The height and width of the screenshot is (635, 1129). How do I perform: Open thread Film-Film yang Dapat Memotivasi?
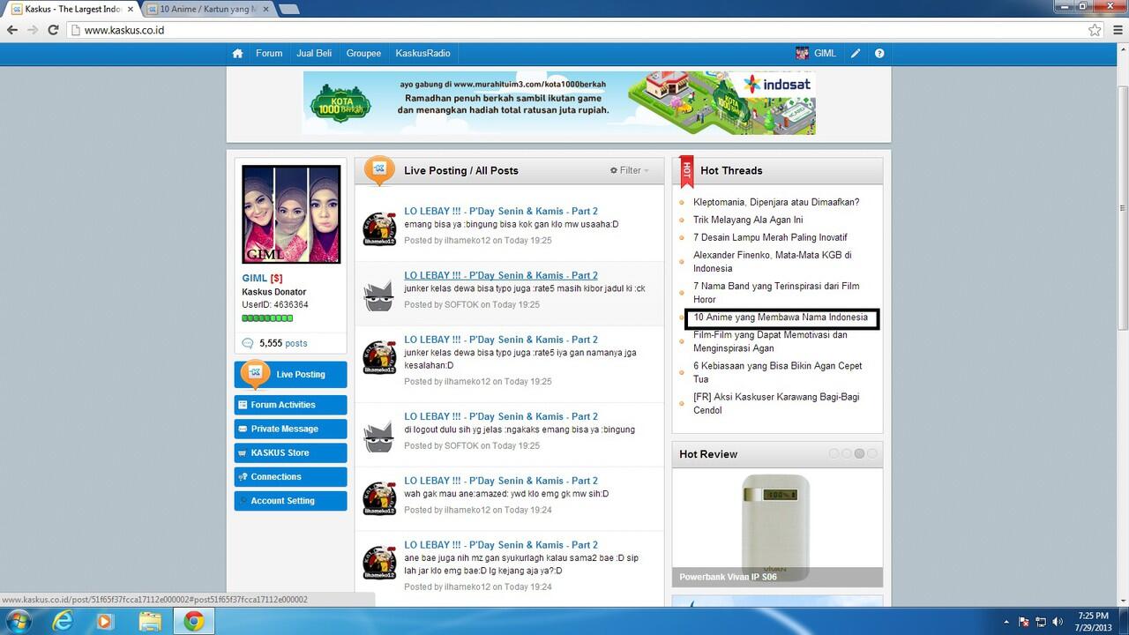770,341
